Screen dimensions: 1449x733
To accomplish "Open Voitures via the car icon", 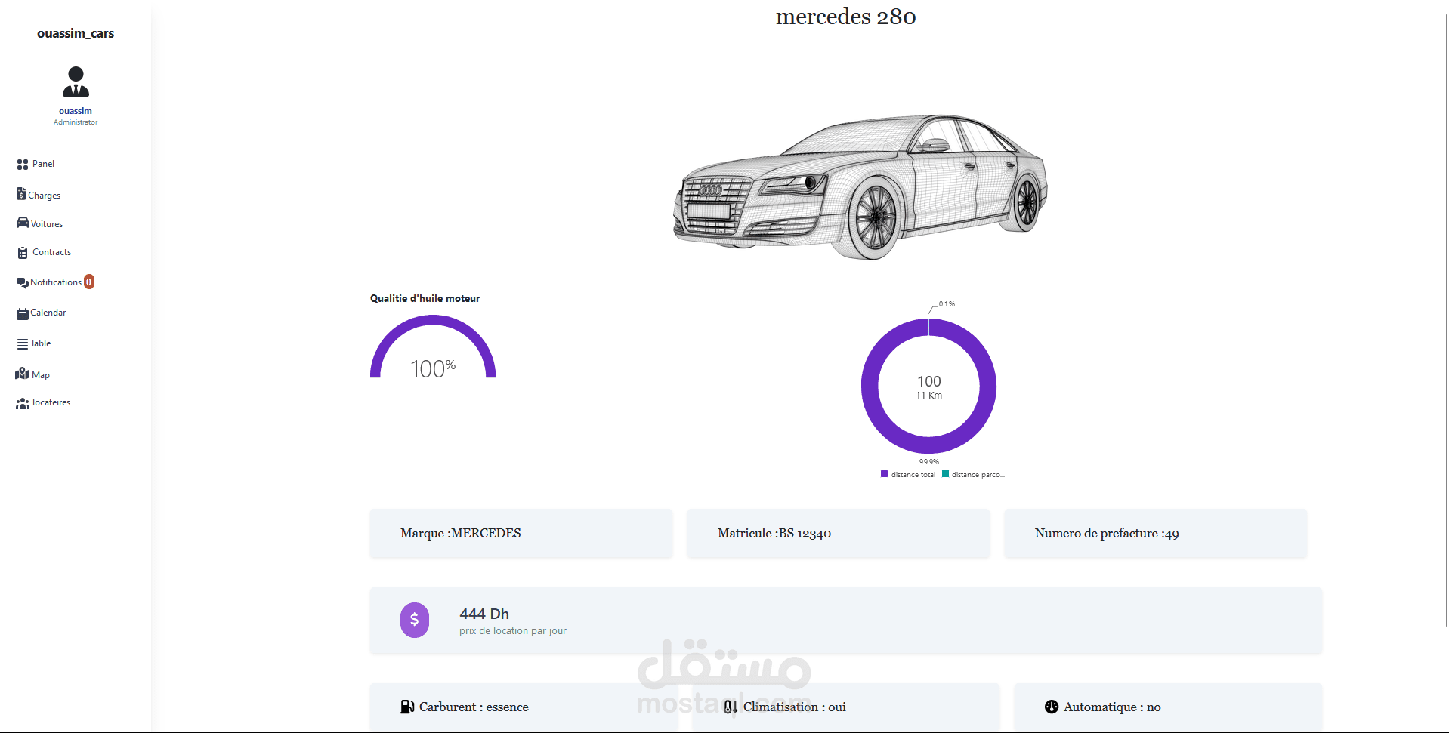I will 22,223.
